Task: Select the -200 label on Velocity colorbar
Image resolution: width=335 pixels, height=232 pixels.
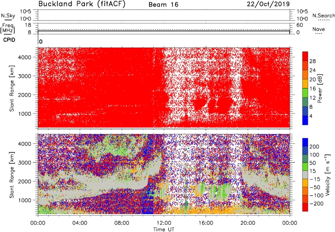Action: click(x=317, y=204)
